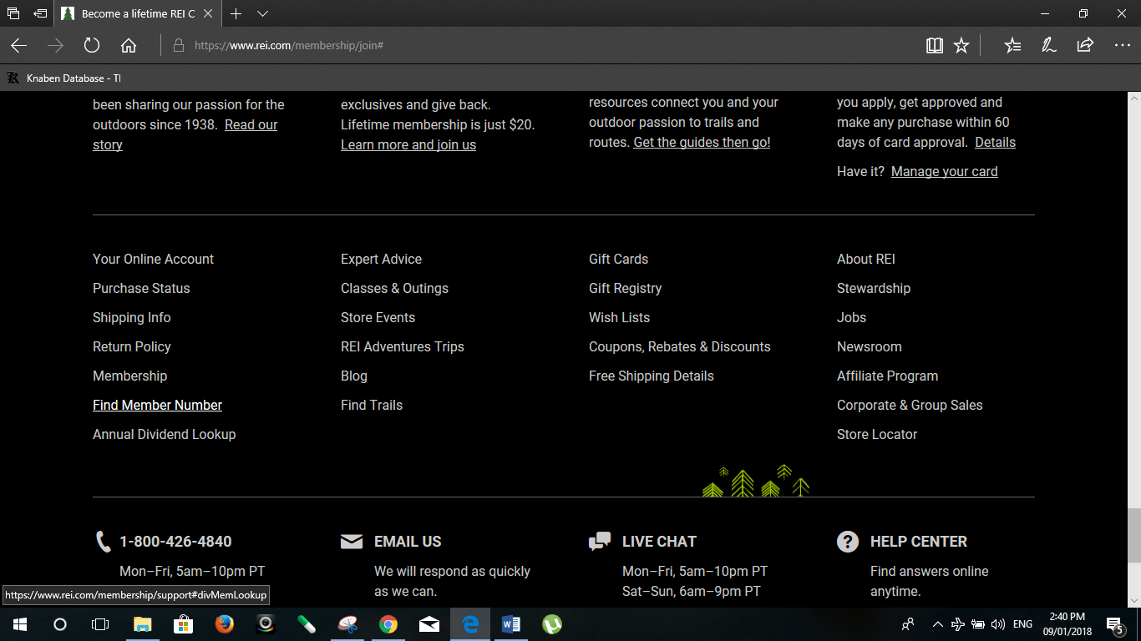Screen dimensions: 1141x641
Task: Click the Live Chat bubble icon
Action: click(600, 542)
